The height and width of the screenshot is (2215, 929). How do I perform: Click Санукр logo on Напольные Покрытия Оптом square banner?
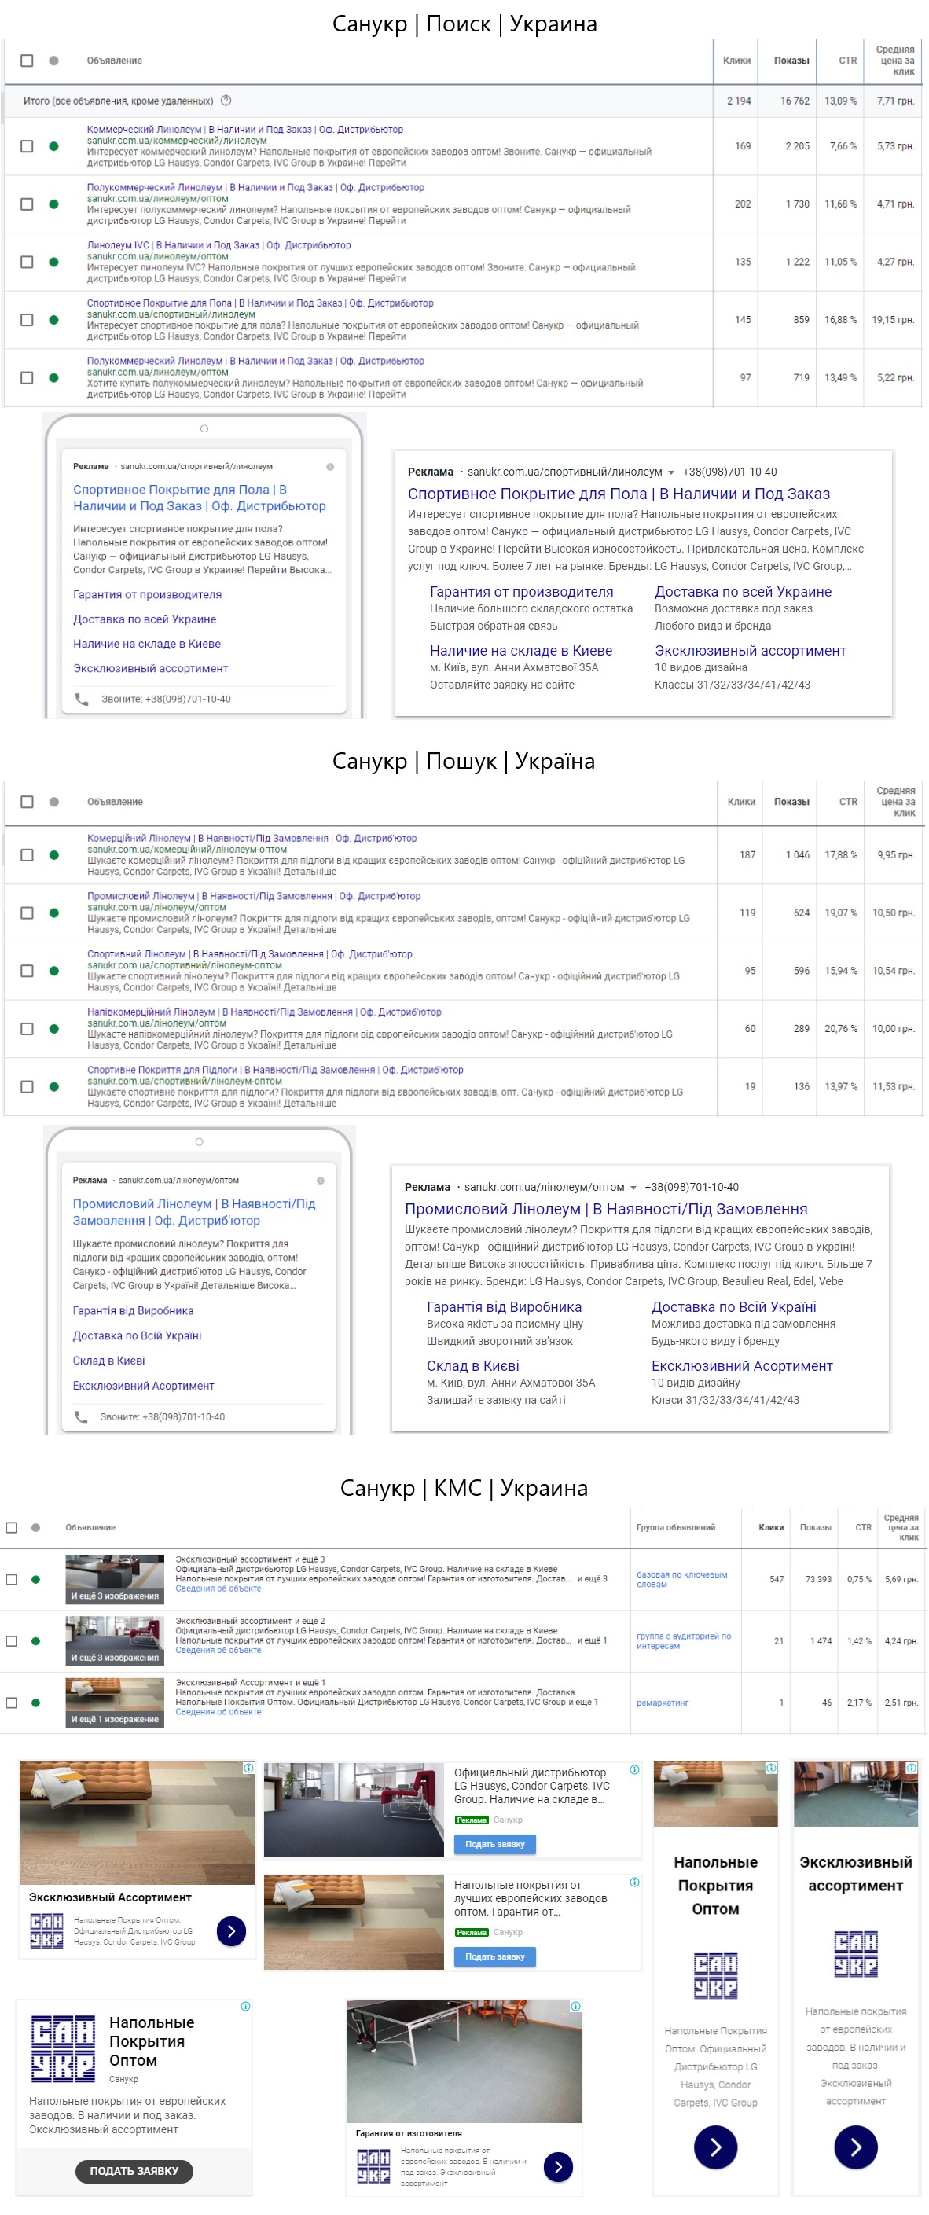point(63,2048)
